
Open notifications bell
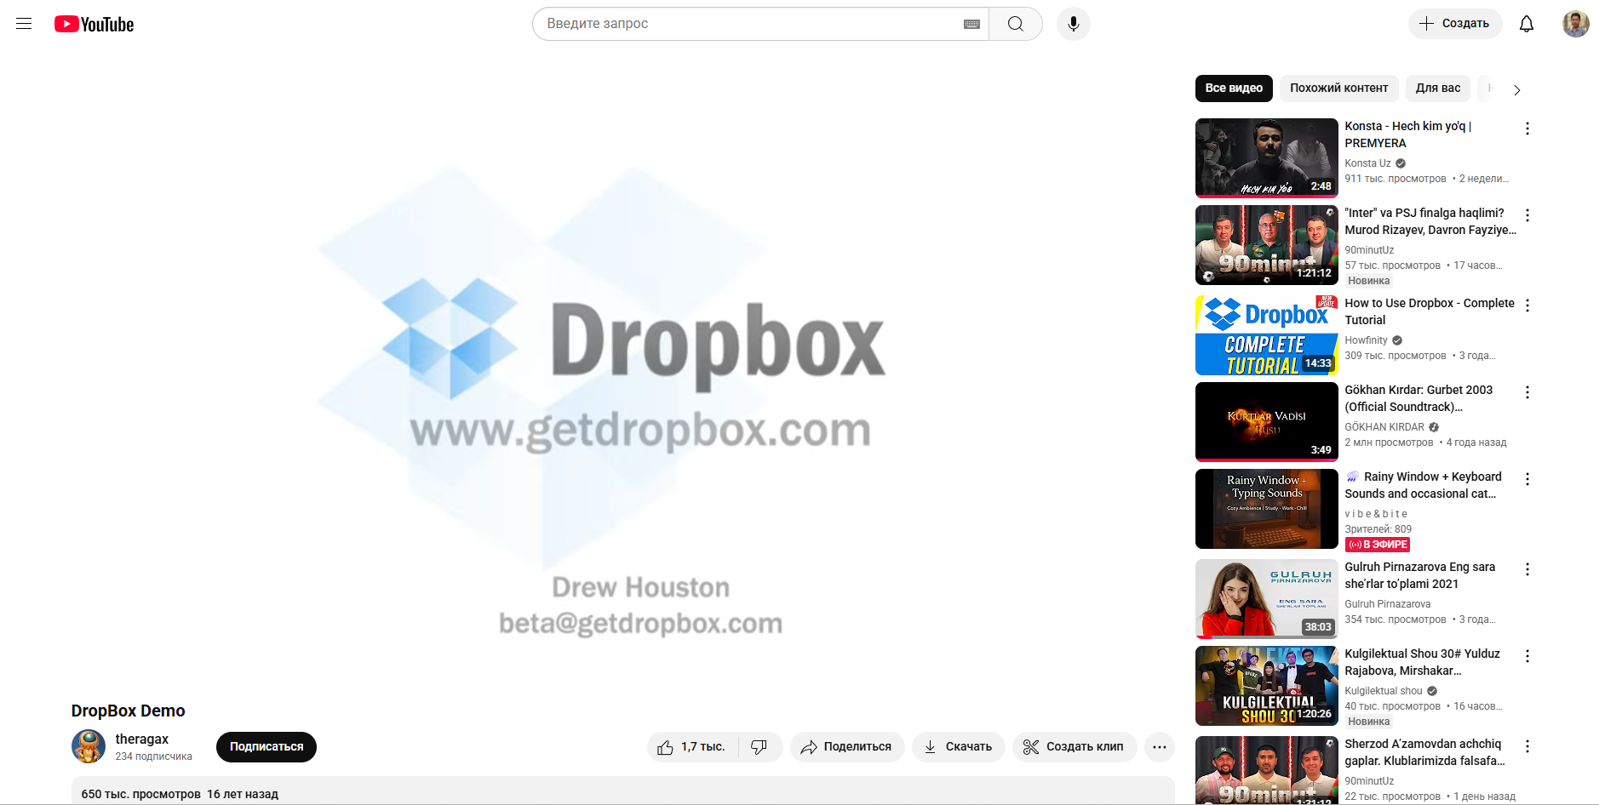1527,24
